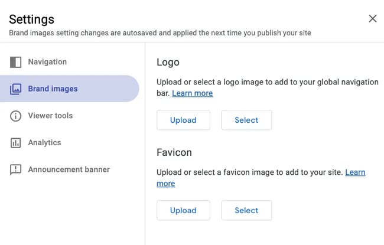The image size is (384, 245).
Task: Click the Logo section heading
Action: (168, 63)
